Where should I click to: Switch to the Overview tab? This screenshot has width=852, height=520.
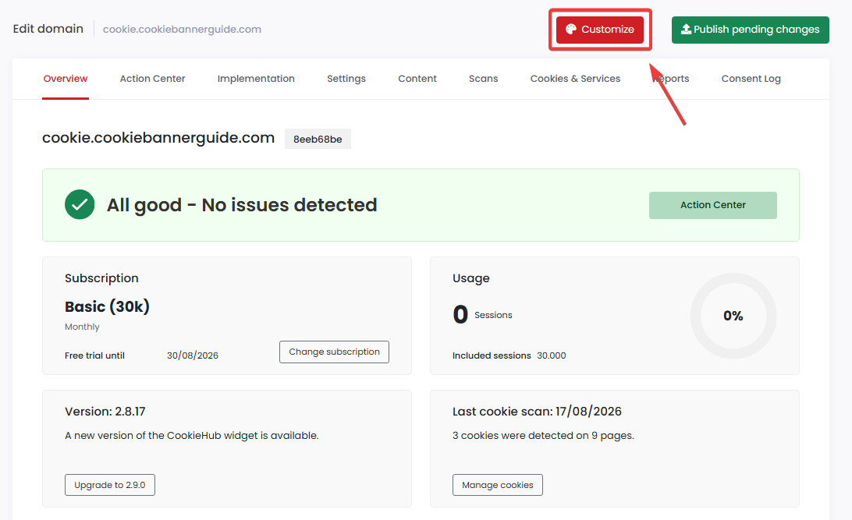tap(66, 79)
